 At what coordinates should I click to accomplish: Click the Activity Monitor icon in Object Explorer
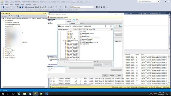coord(21,16)
